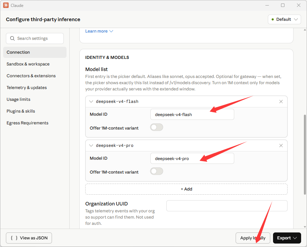Viewport: 307px width, 247px height.
Task: Remove the deepseek-v4-pro model entry
Action: (281, 145)
